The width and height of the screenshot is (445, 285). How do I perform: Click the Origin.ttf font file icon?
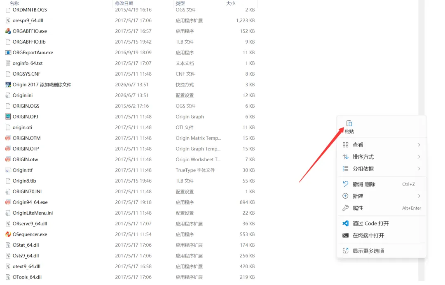(x=8, y=170)
